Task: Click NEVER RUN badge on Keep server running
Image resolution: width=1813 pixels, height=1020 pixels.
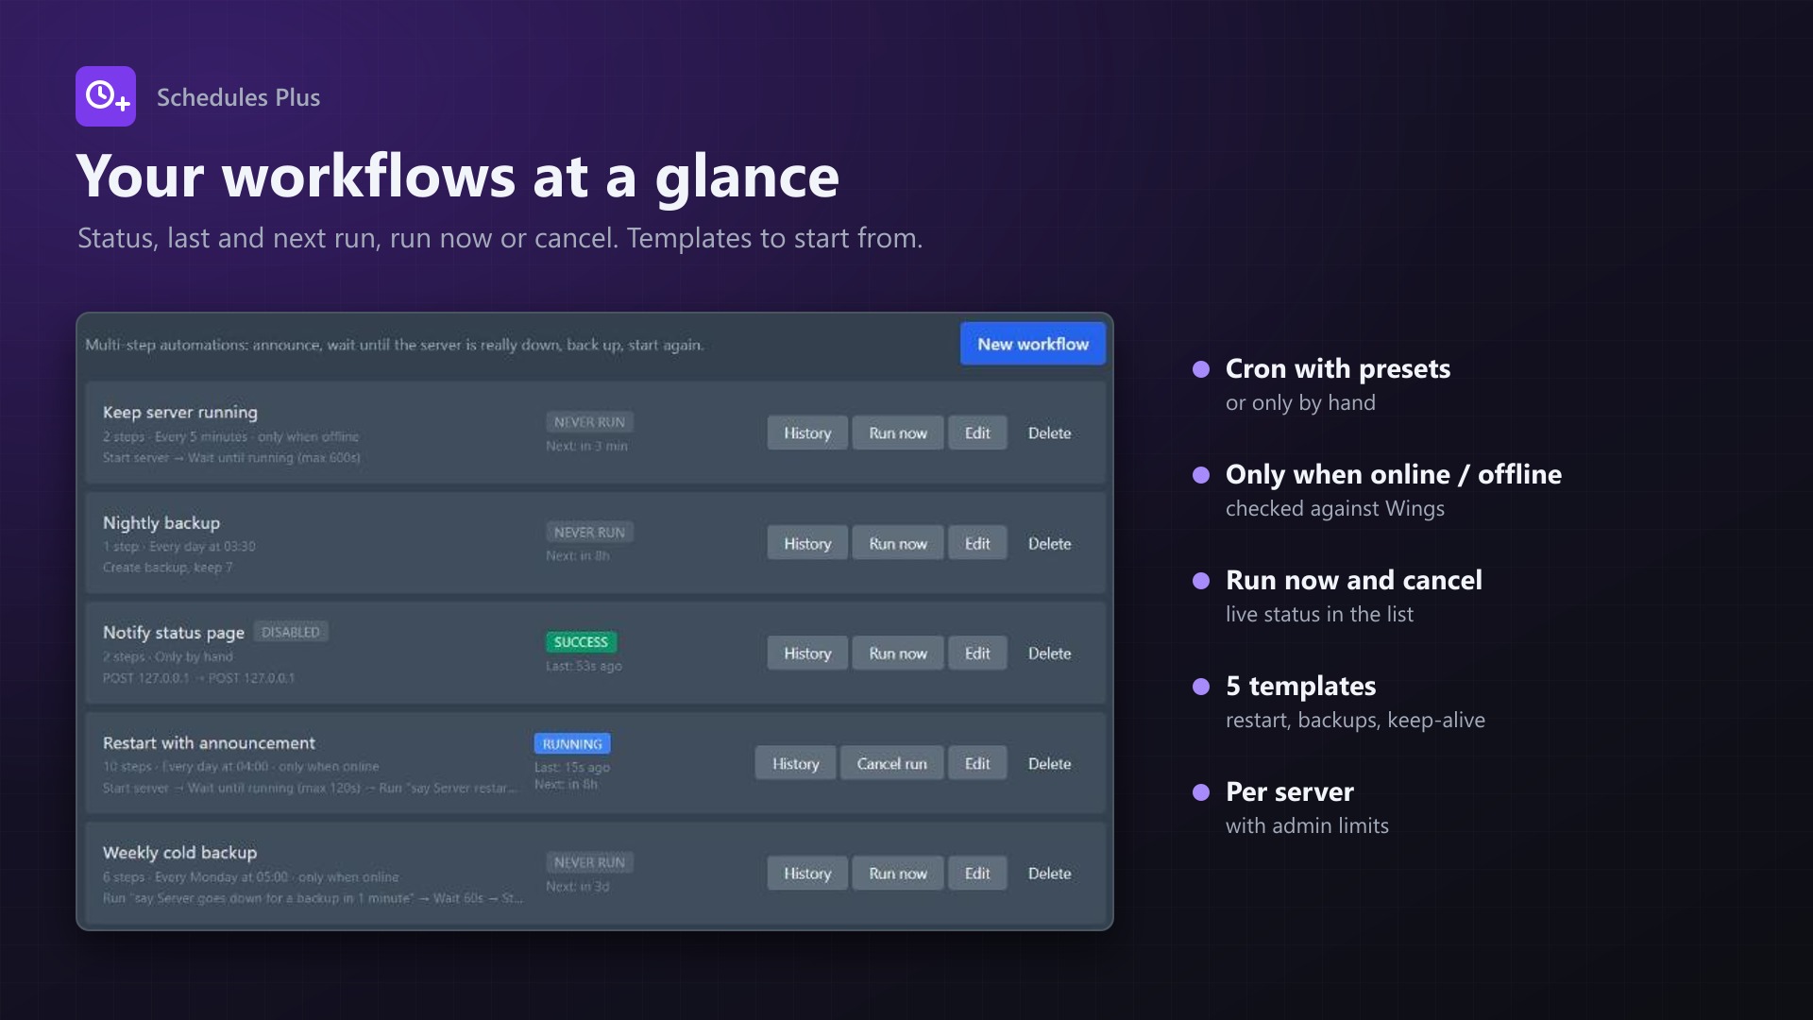Action: point(589,421)
